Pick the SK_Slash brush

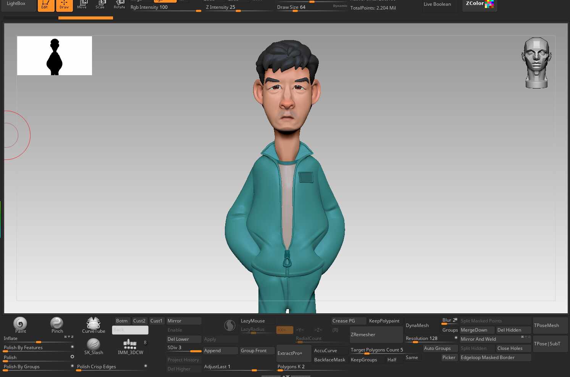(x=94, y=345)
